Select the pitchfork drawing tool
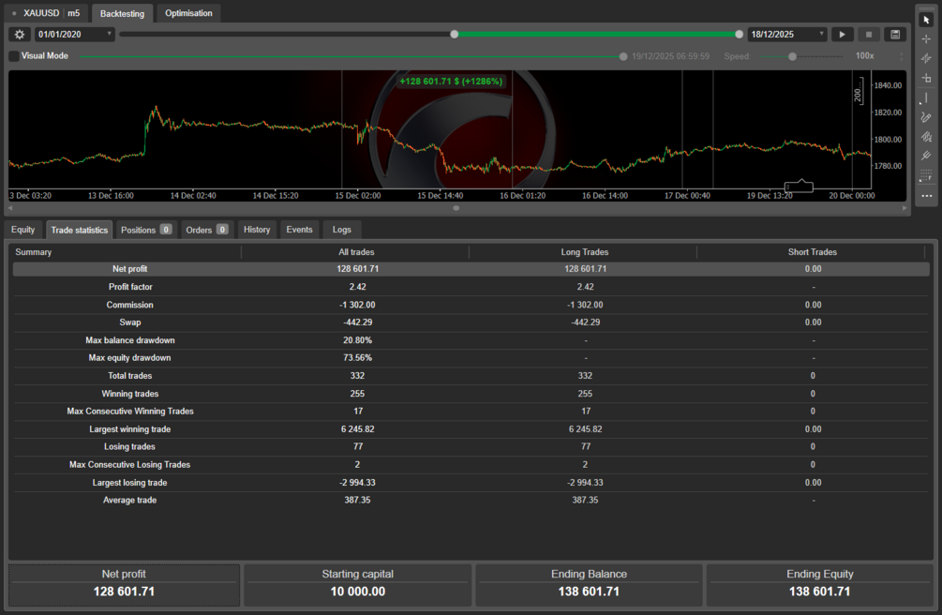942x615 pixels. click(926, 157)
